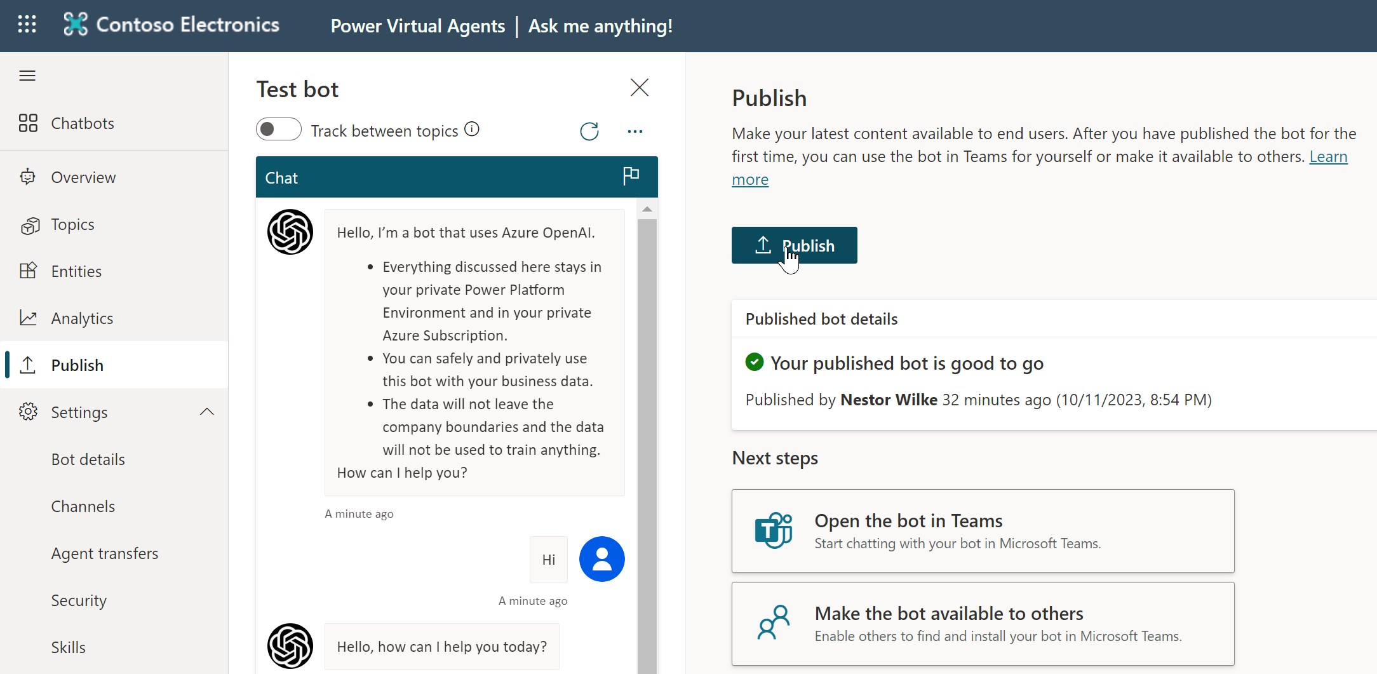Select Publish in the sidebar
This screenshot has height=674, width=1377.
pos(114,365)
